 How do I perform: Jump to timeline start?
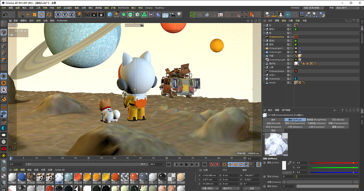[x=169, y=164]
